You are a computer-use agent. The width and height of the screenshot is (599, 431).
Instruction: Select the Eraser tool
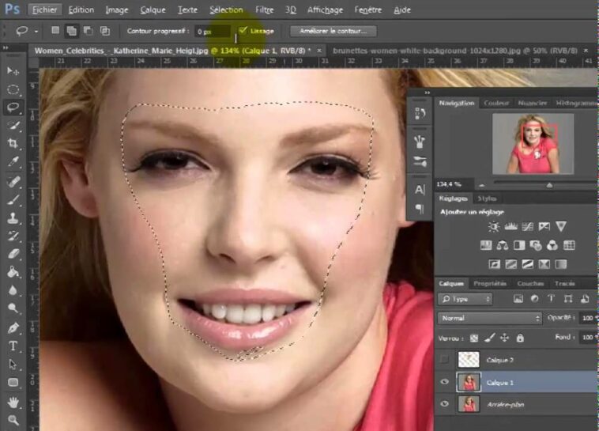tap(13, 254)
